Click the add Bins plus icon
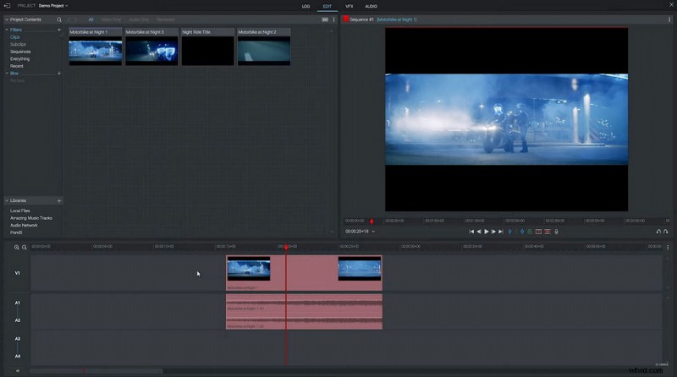This screenshot has height=377, width=677. pos(59,74)
